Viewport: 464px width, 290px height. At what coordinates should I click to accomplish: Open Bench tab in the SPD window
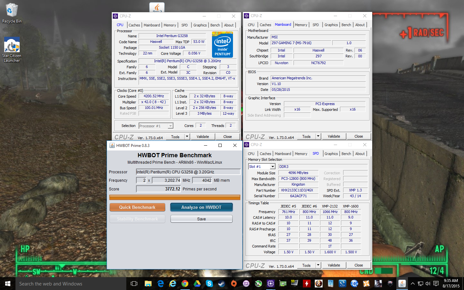coord(346,154)
